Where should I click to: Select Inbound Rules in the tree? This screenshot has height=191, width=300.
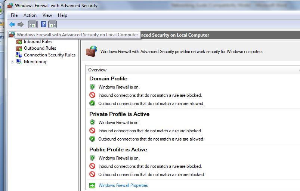(x=38, y=41)
